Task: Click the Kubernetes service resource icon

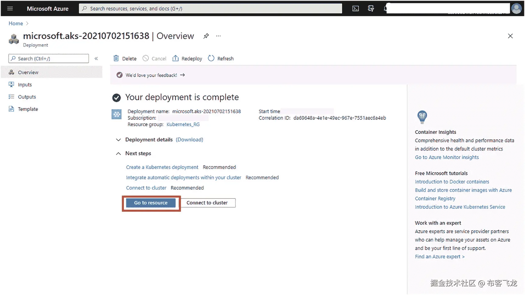Action: [117, 114]
